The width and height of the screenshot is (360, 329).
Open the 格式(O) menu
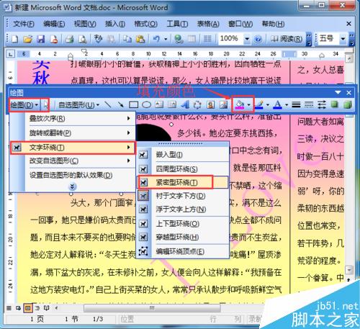point(145,24)
